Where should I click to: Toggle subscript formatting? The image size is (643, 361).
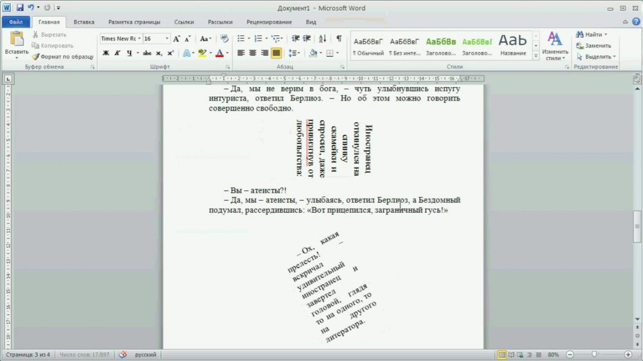159,53
